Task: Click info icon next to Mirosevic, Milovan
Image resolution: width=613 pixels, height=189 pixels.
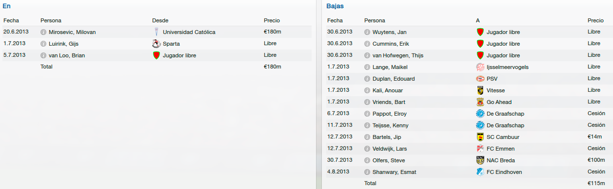Action: (43, 32)
